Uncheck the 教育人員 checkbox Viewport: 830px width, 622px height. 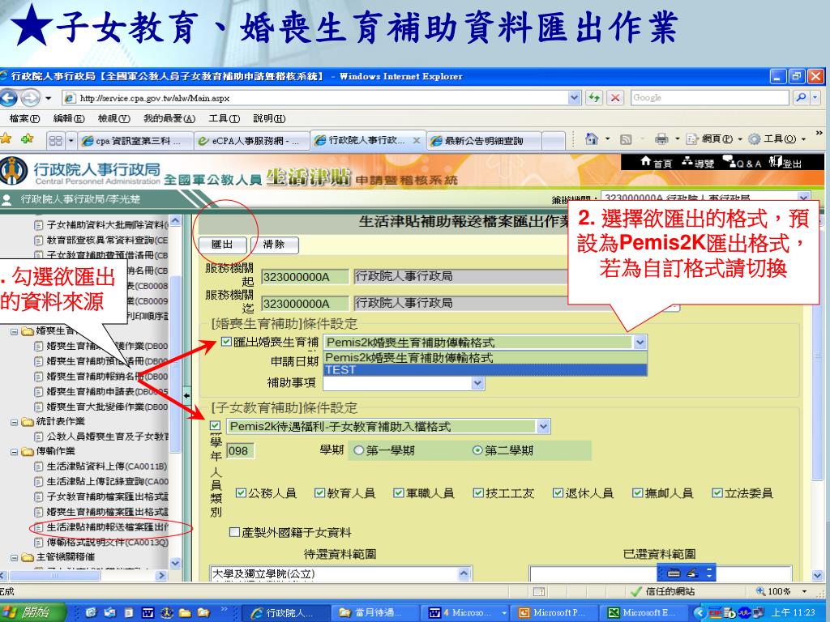click(319, 493)
